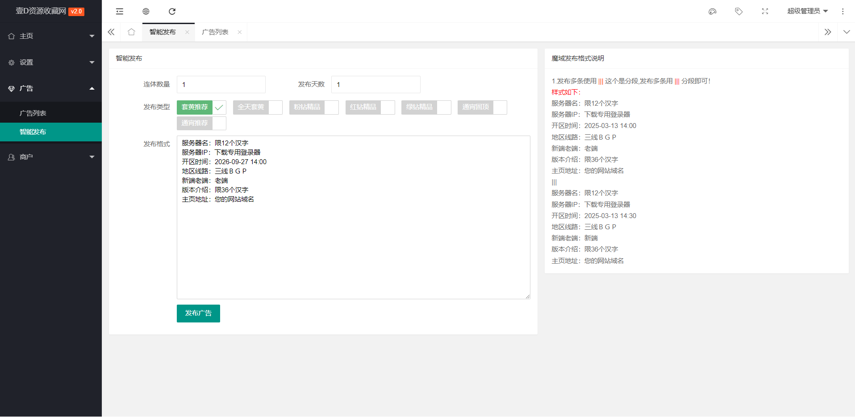Check the 通宵回顶 publish type
The width and height of the screenshot is (855, 417).
pos(482,107)
